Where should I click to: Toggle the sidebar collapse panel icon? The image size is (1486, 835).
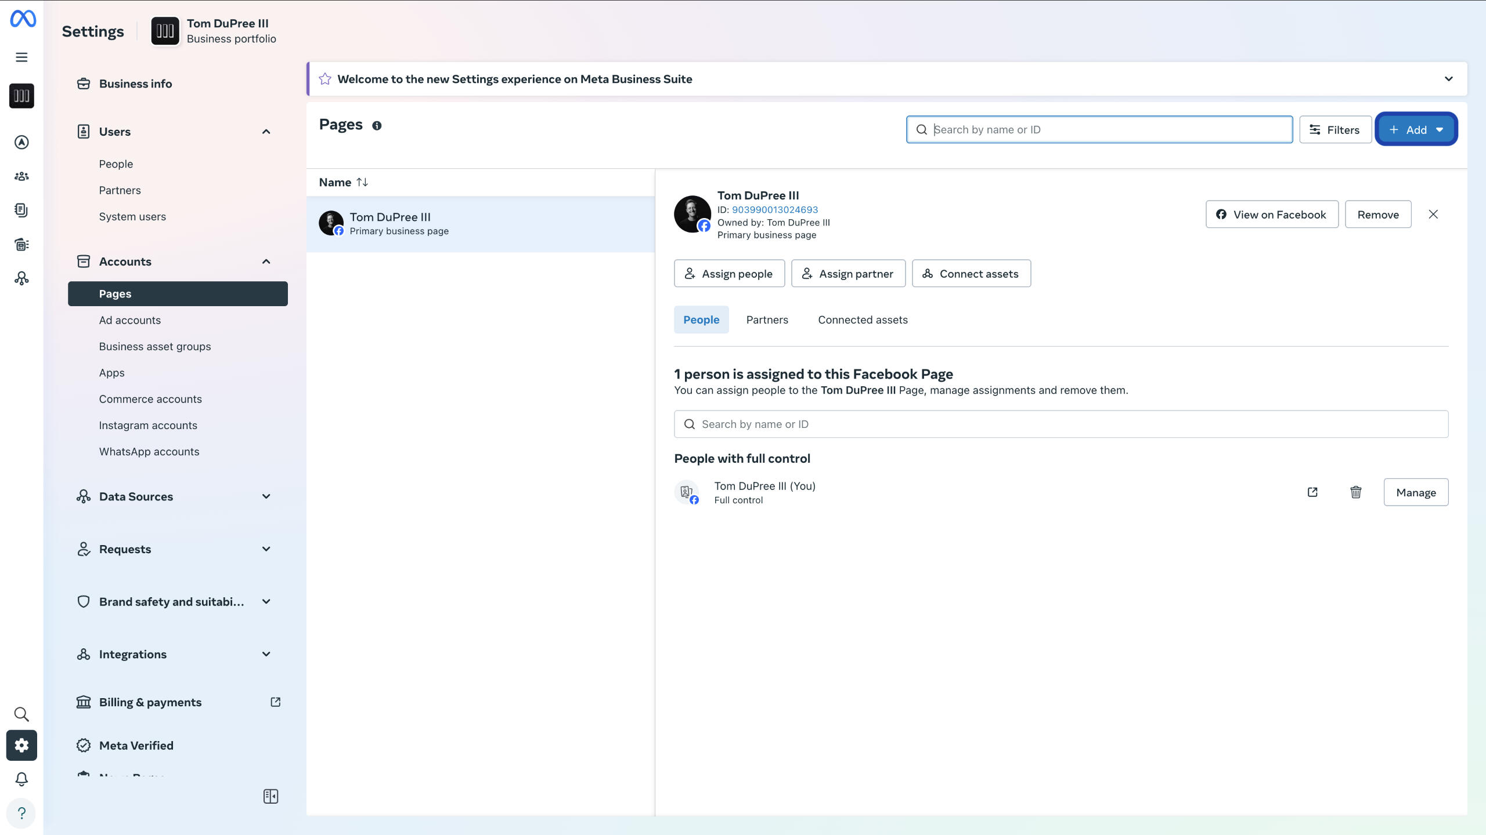click(x=270, y=796)
